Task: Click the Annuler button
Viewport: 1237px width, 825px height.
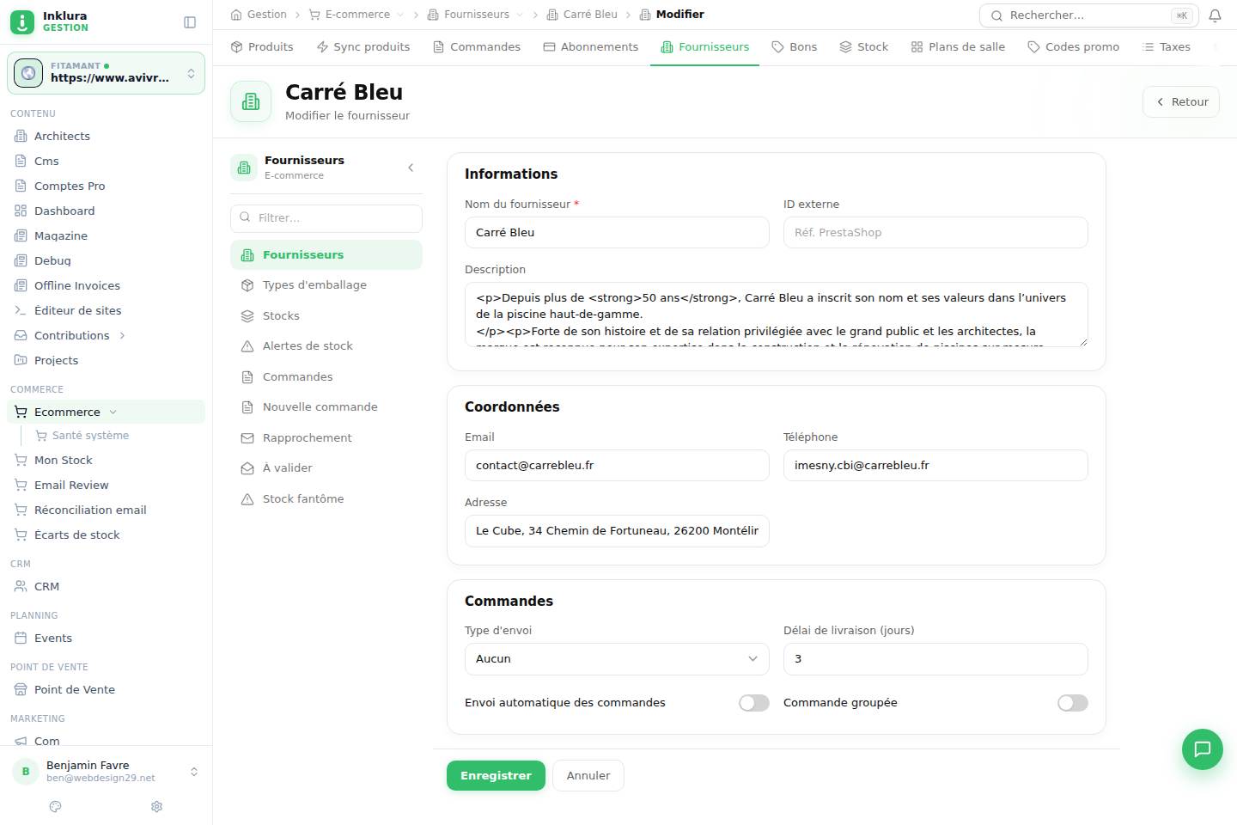Action: pyautogui.click(x=588, y=775)
